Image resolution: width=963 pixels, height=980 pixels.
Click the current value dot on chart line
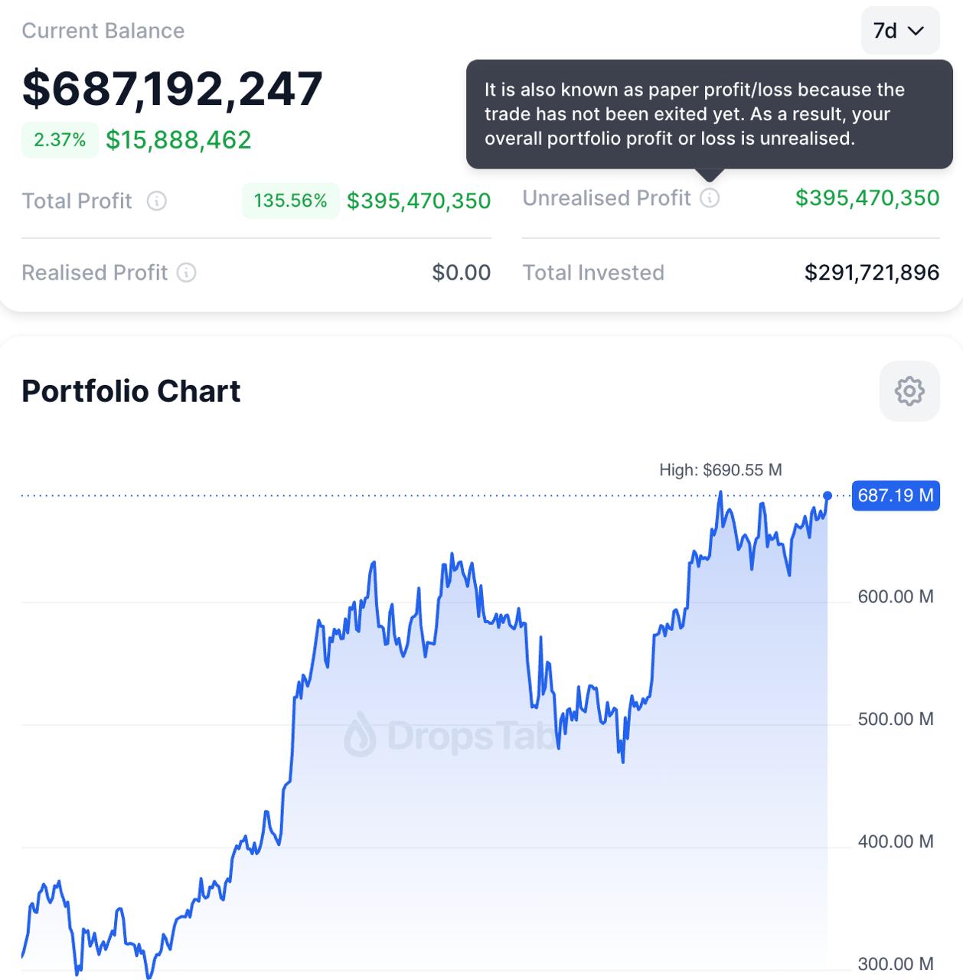tap(828, 496)
